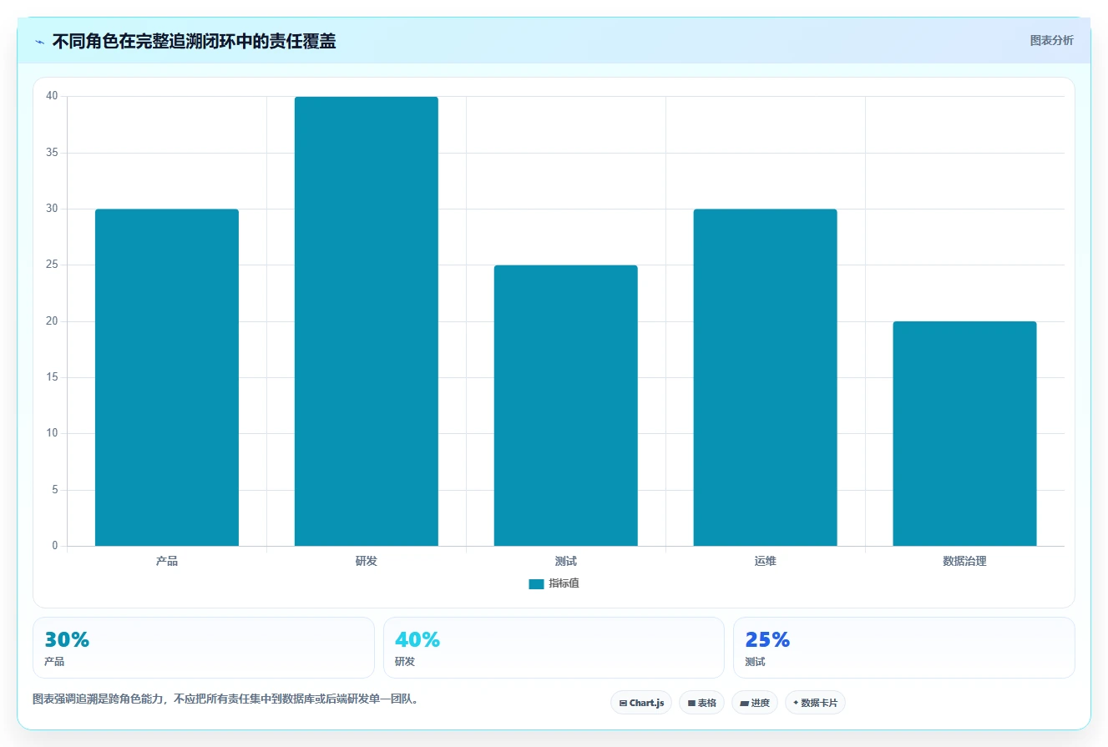
Task: Click the 数据治理 x-axis label
Action: (965, 561)
